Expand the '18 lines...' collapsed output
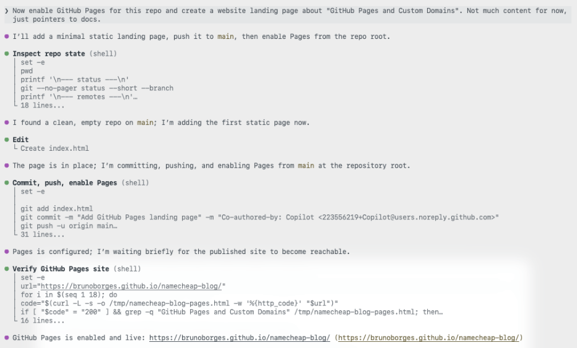Viewport: 577px width, 348px height. (x=42, y=106)
